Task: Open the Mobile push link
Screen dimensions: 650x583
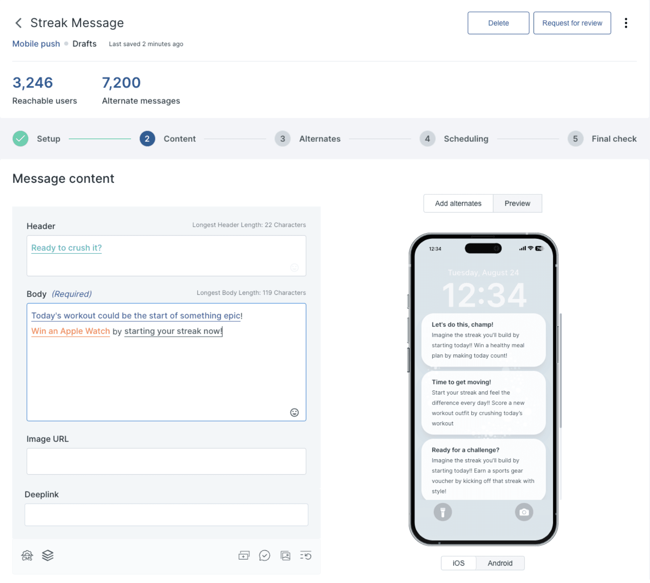Action: [x=36, y=44]
